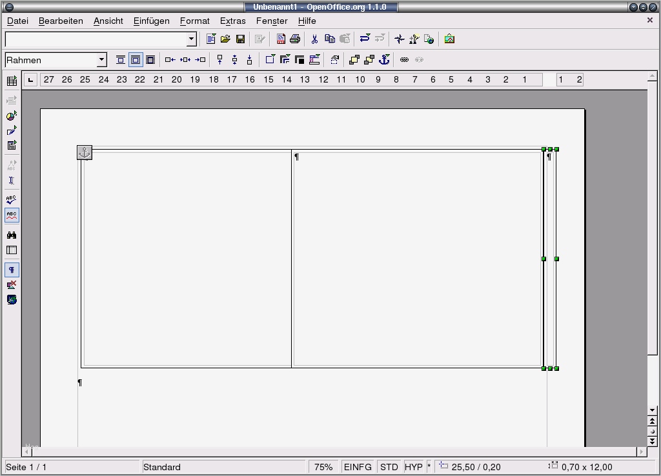Save the document with the floppy icon

point(240,39)
